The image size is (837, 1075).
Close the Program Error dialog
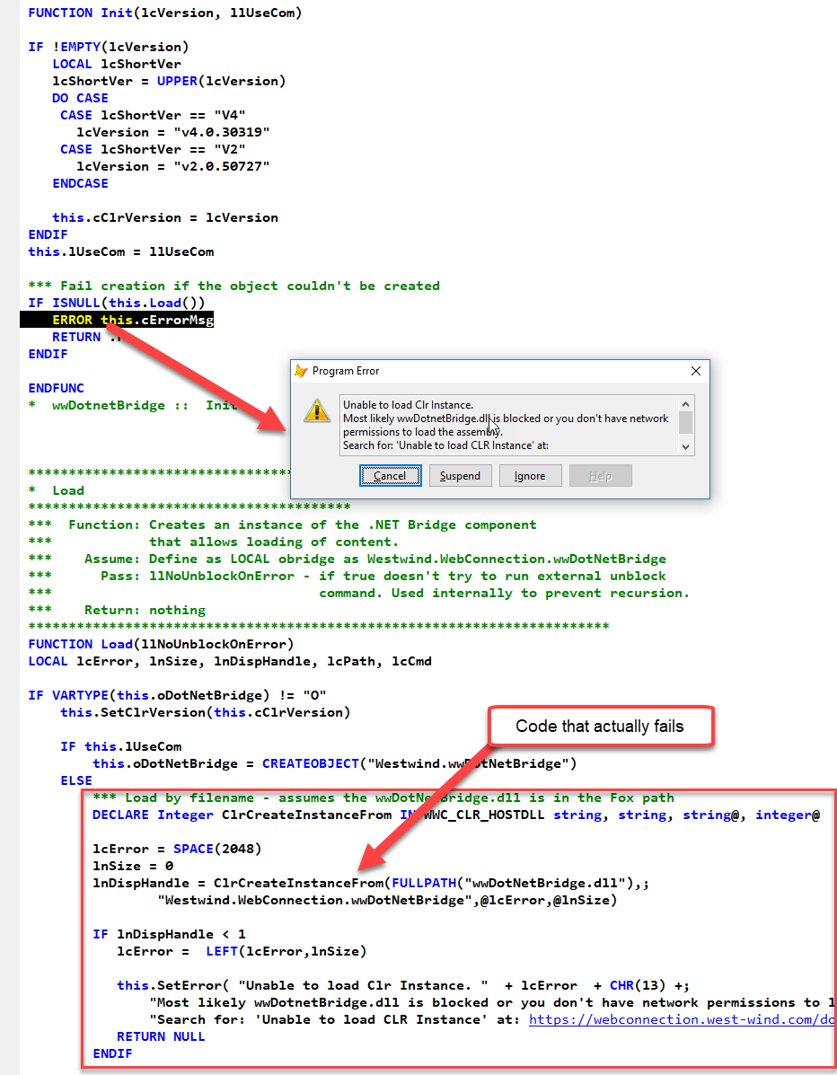coord(695,371)
